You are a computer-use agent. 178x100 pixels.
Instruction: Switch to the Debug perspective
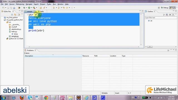point(165,8)
